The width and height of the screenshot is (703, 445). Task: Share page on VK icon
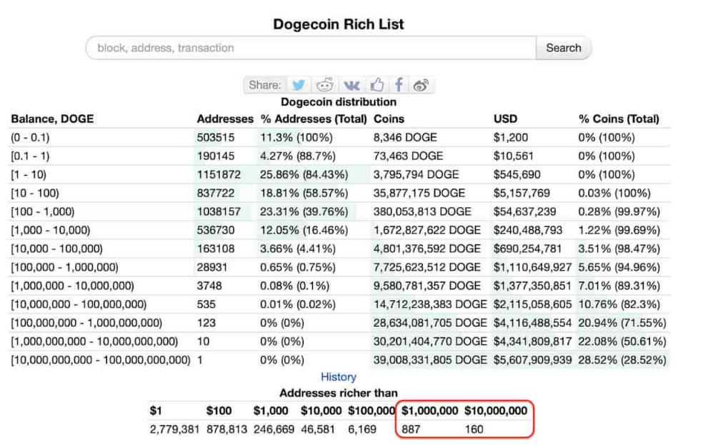(351, 85)
